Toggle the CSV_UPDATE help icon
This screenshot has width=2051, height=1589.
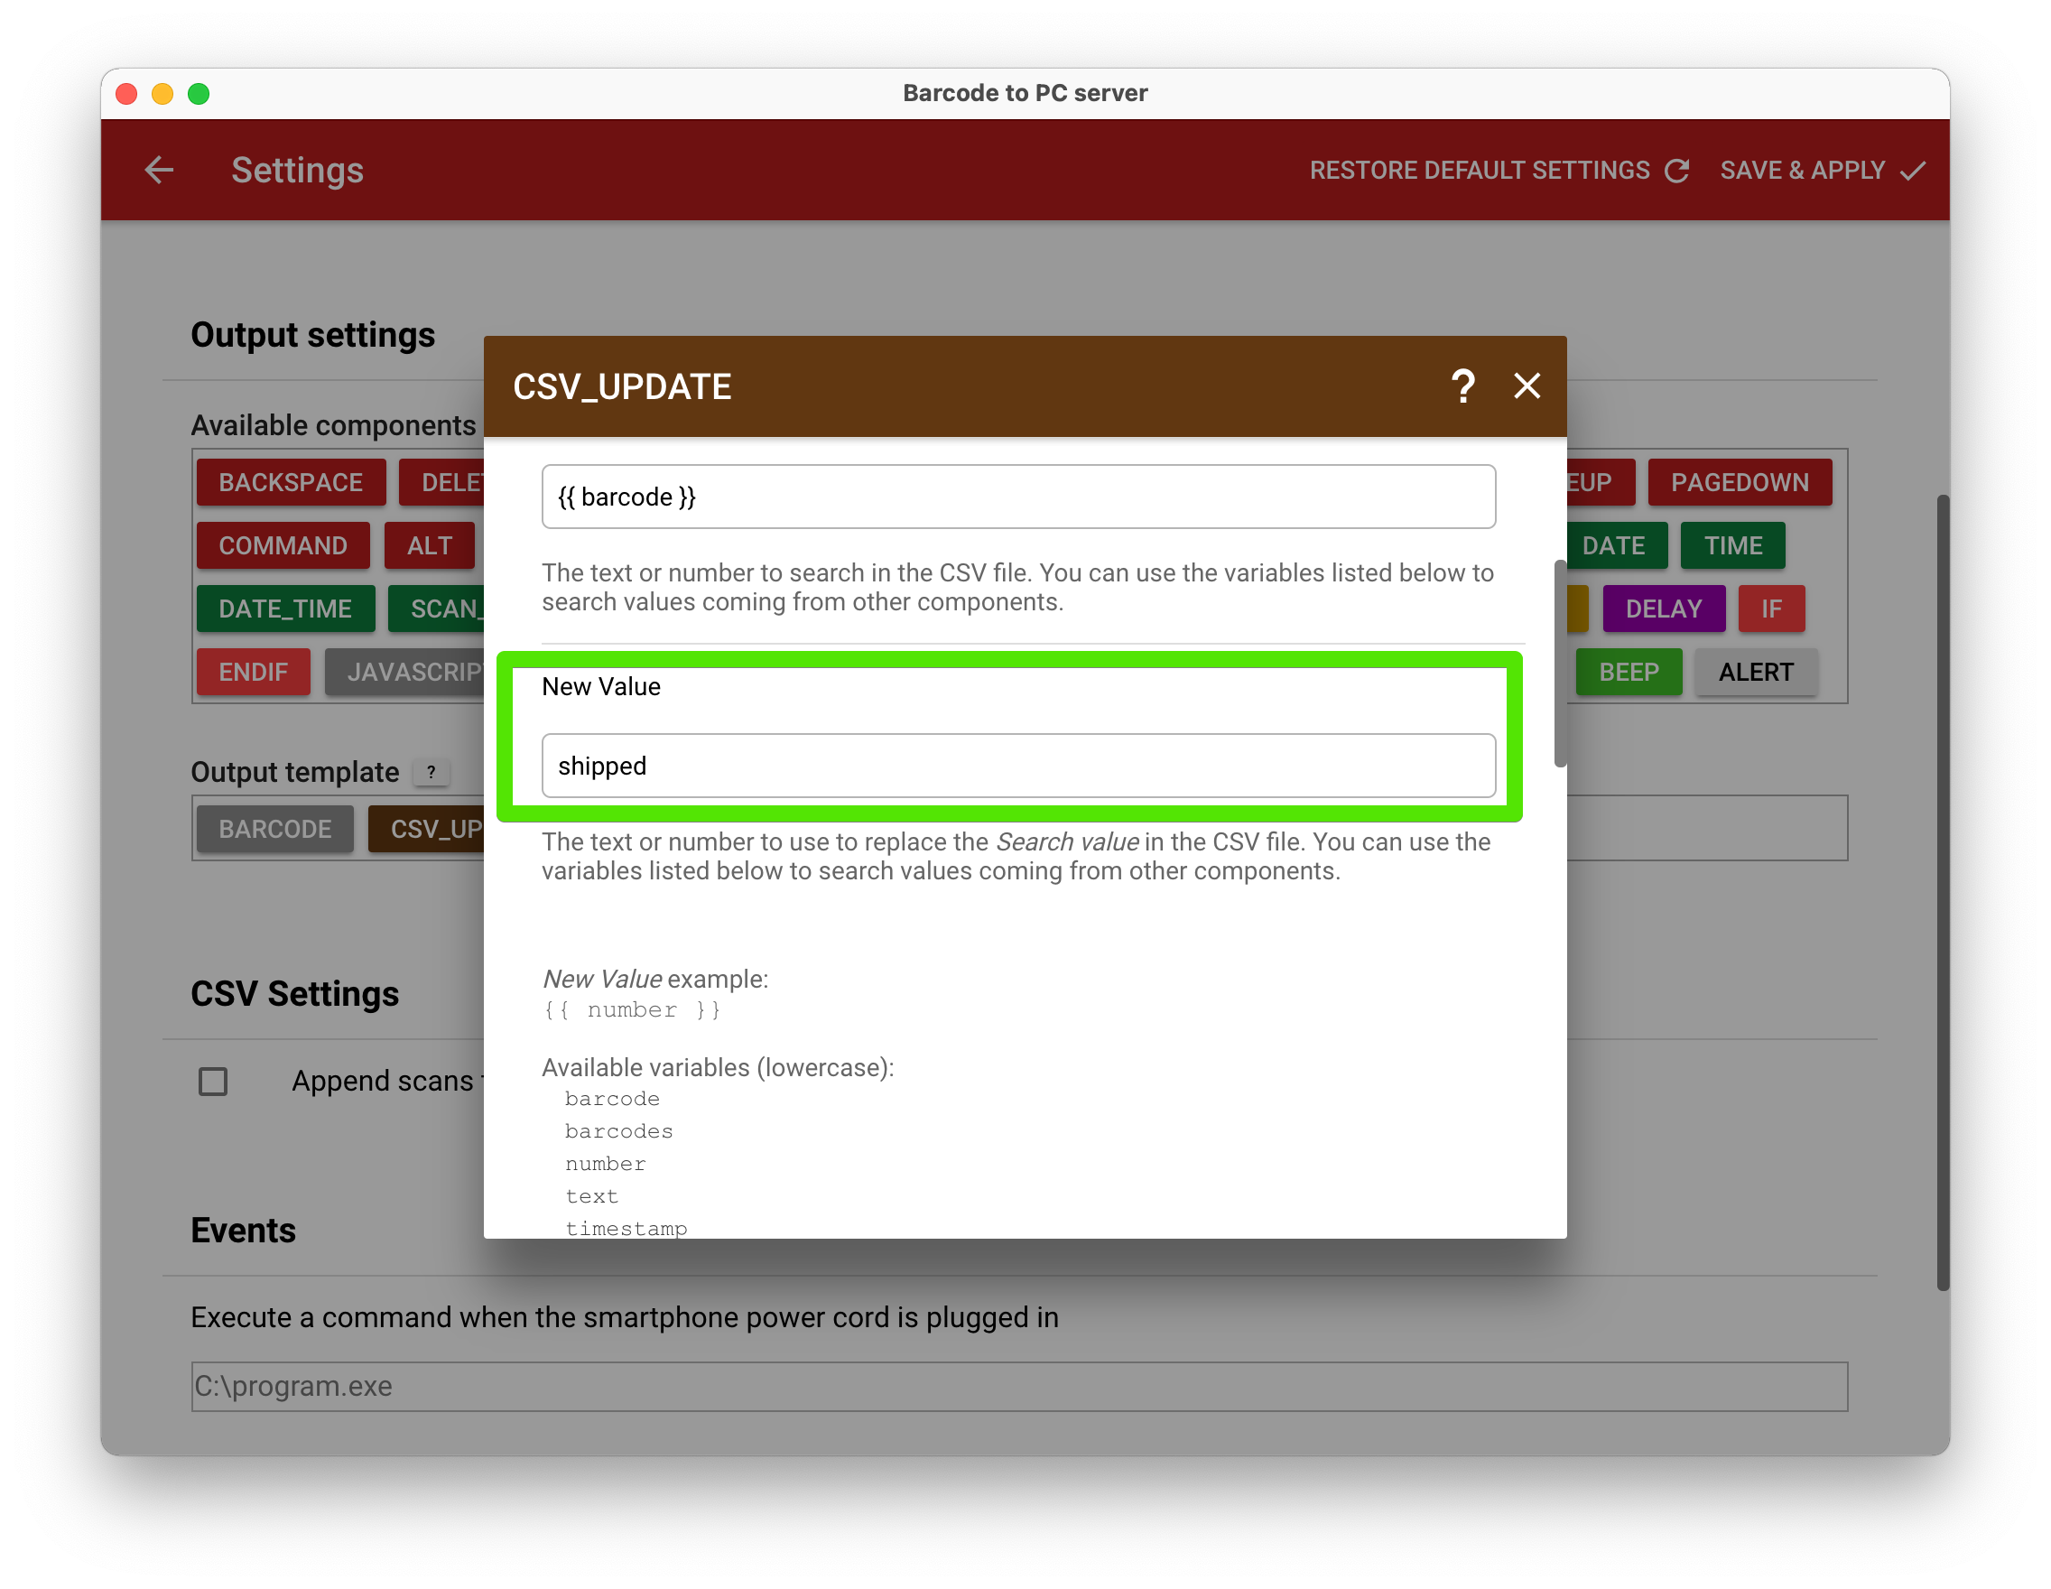(x=1462, y=385)
